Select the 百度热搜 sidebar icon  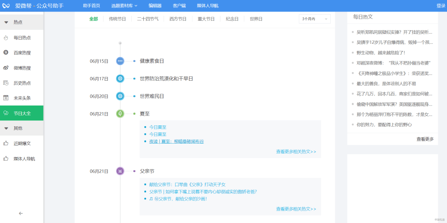click(x=6, y=53)
